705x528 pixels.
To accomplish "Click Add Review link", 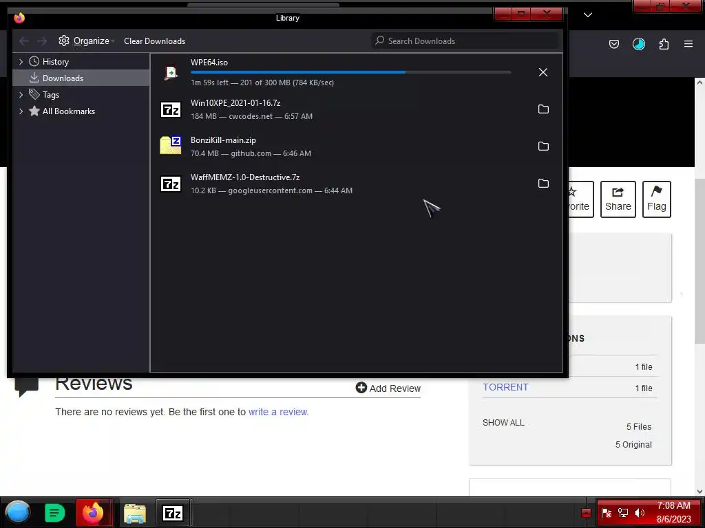I will coord(388,388).
